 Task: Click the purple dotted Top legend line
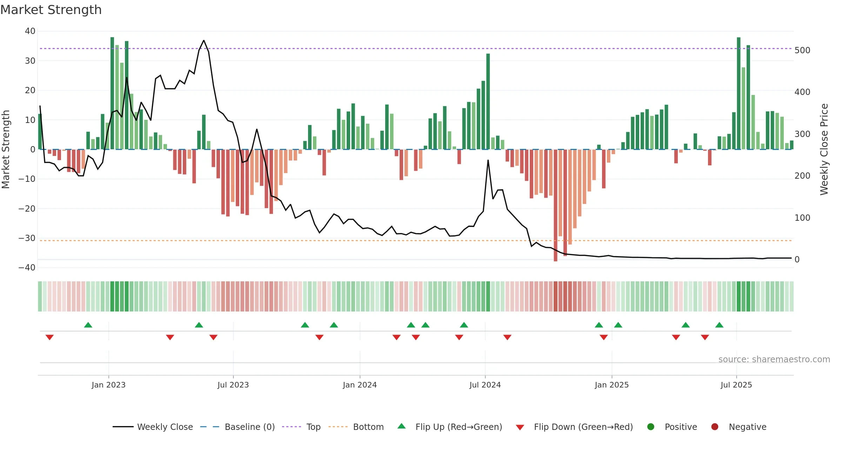click(292, 427)
